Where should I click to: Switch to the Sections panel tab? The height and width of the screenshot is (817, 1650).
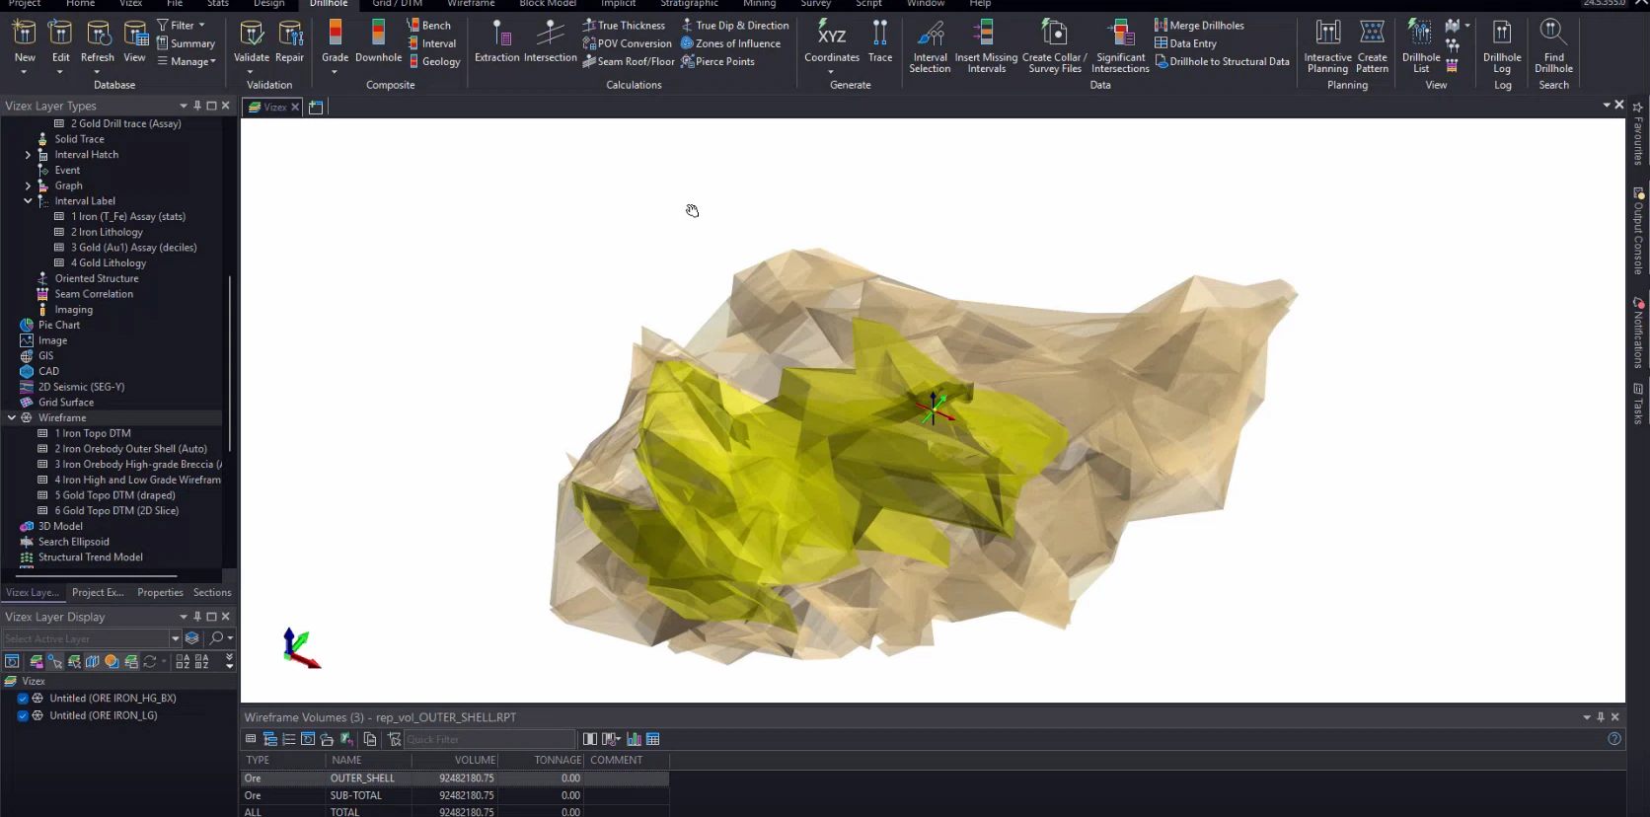[x=212, y=592]
